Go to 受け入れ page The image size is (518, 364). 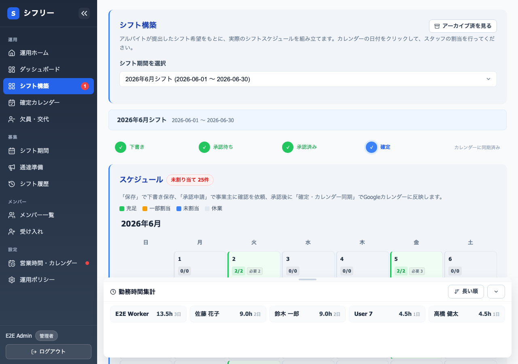click(x=49, y=232)
